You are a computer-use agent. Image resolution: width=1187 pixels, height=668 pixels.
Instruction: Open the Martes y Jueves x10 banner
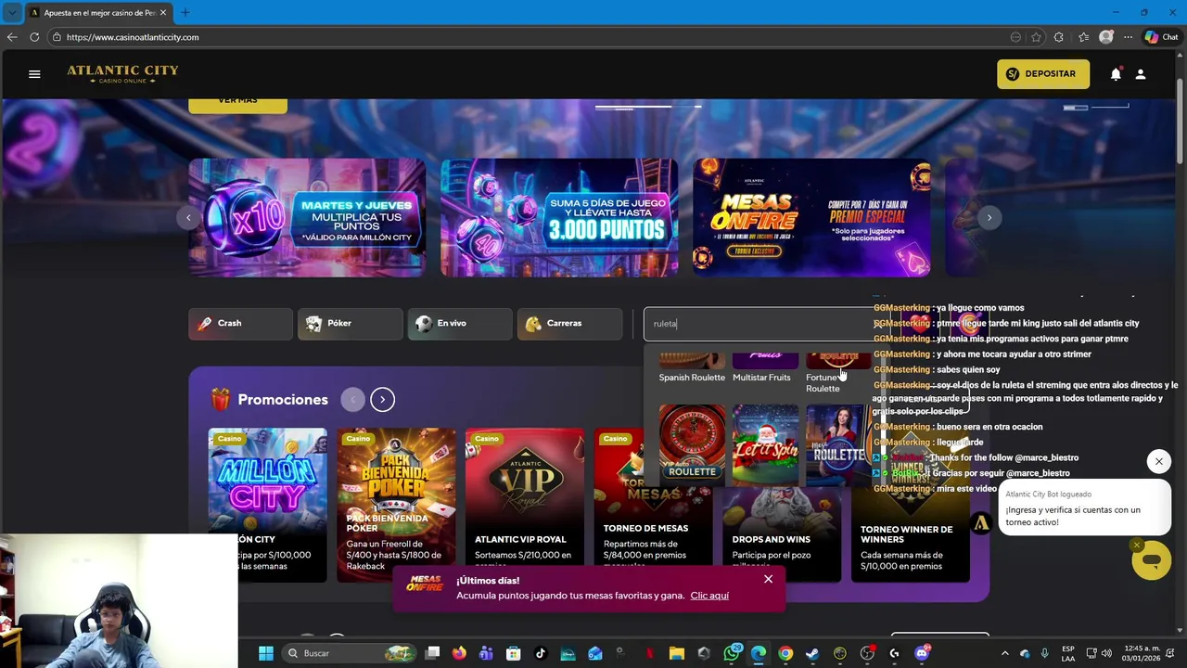307,218
